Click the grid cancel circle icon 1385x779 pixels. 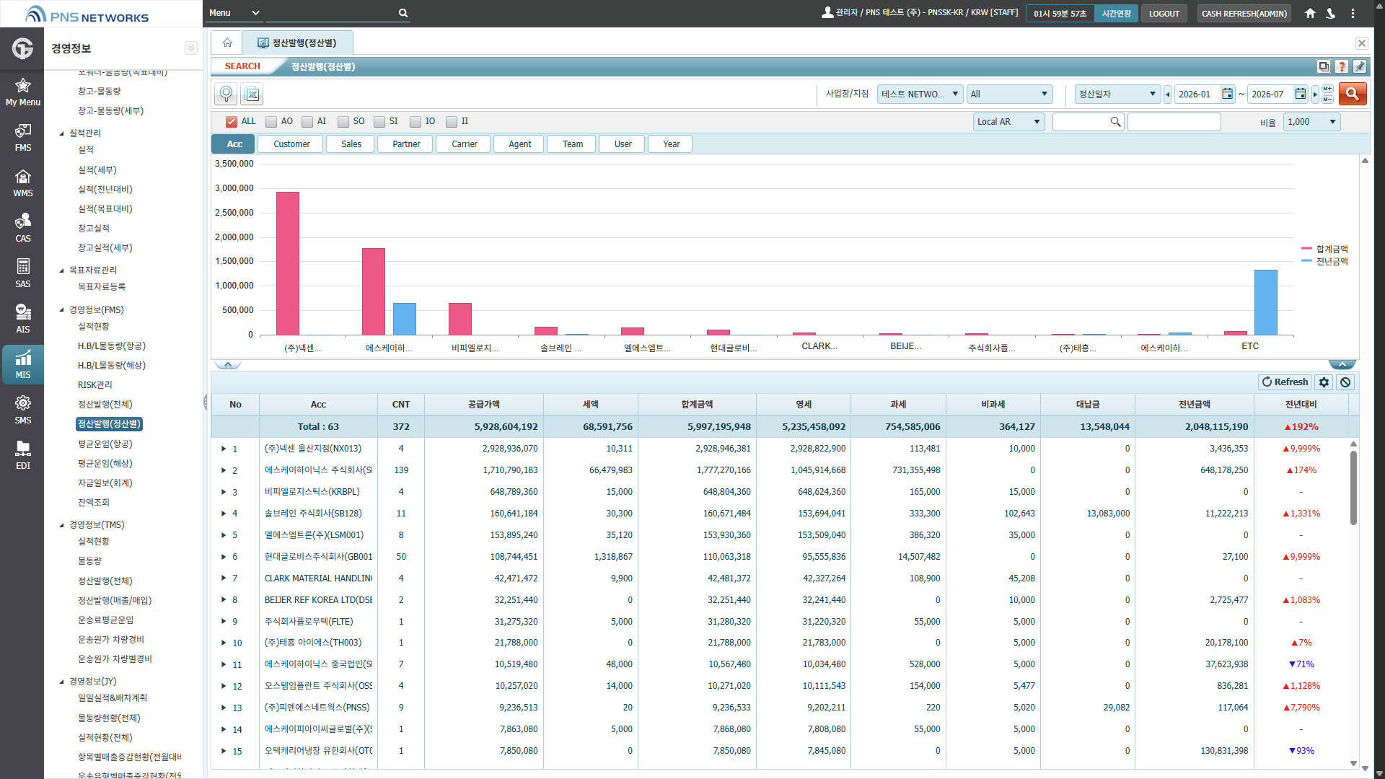point(1345,382)
